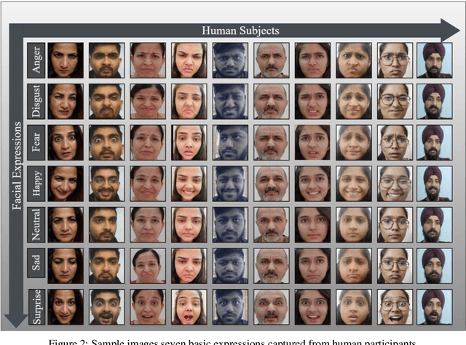This screenshot has width=466, height=345.
Task: Open the first face in Anger row
Action: (66, 60)
